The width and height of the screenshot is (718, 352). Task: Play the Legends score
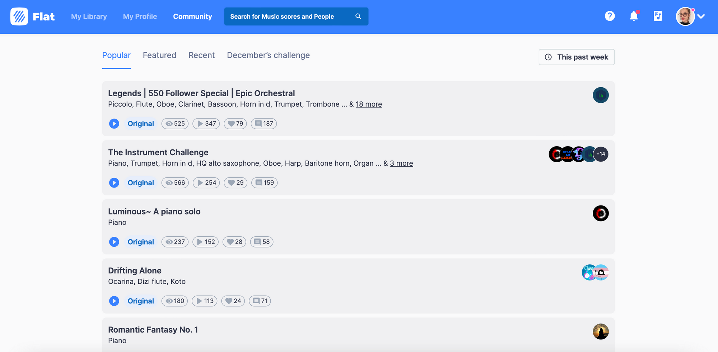[x=114, y=124]
